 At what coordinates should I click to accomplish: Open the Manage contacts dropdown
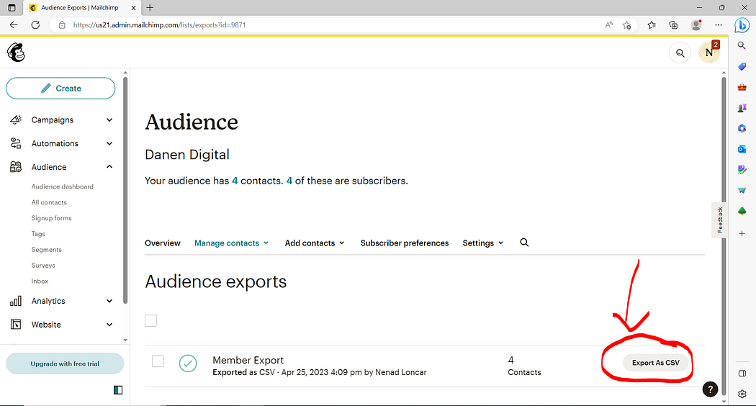(x=231, y=243)
